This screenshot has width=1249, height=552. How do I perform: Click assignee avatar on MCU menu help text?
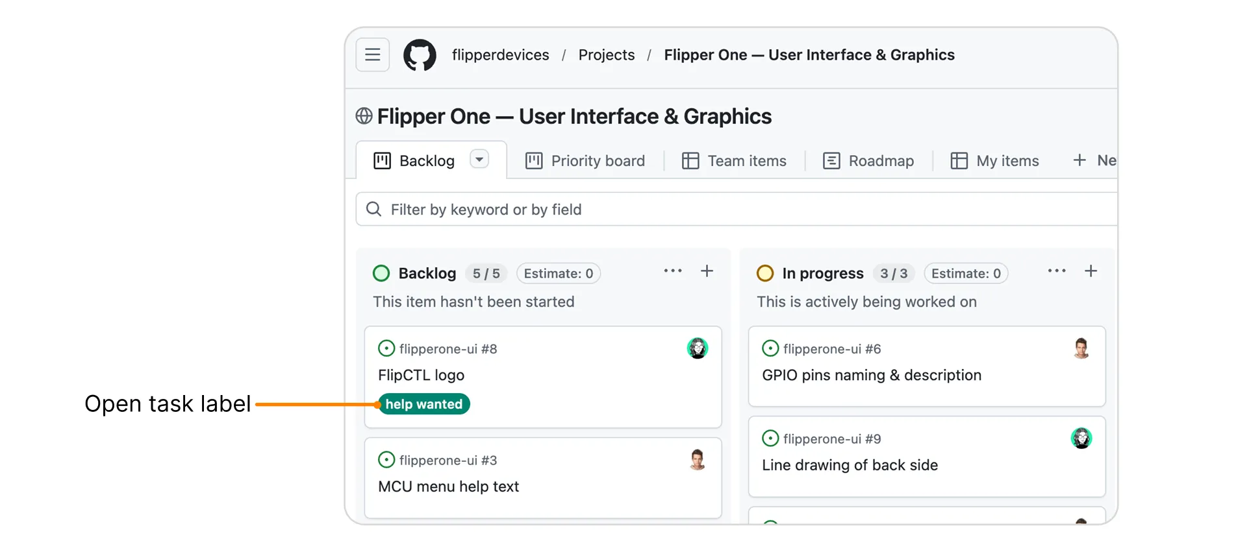tap(698, 460)
